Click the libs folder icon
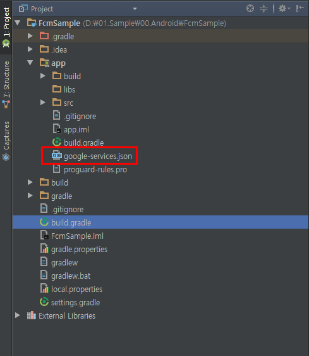Viewport: 309px width, 356px height. coord(57,89)
